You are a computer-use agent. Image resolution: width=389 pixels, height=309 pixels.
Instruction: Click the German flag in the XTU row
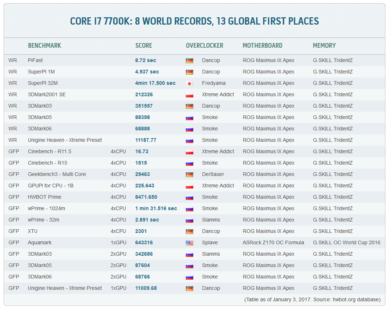[x=190, y=231]
